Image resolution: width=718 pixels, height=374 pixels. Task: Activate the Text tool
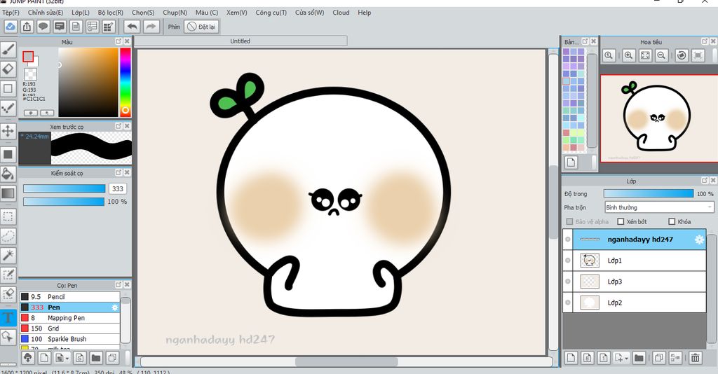[8, 317]
